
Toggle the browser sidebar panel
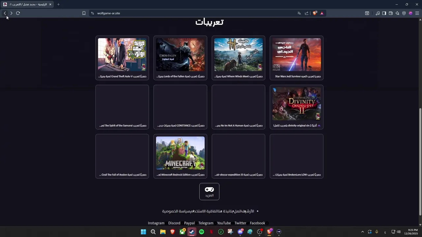(384, 13)
